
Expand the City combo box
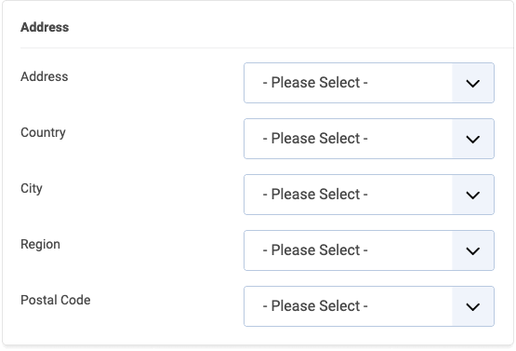[x=369, y=195]
